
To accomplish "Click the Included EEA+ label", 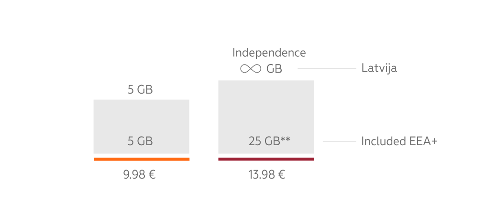I will pyautogui.click(x=399, y=141).
